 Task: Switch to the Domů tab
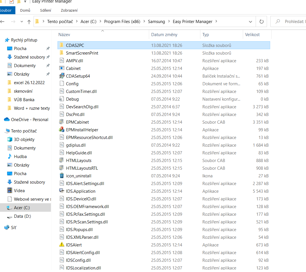coord(25,10)
